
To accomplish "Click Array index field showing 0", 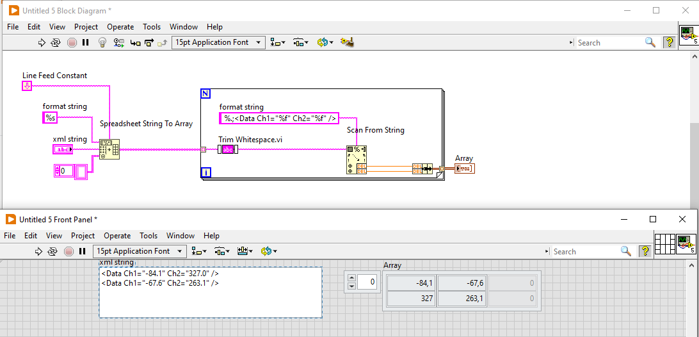I will (367, 282).
